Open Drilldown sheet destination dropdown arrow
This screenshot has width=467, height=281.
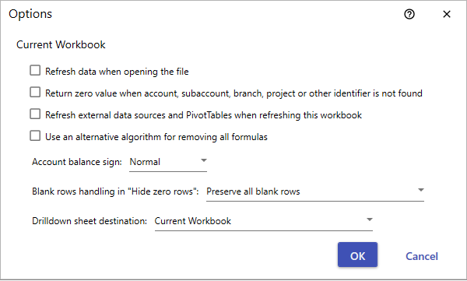[369, 220]
